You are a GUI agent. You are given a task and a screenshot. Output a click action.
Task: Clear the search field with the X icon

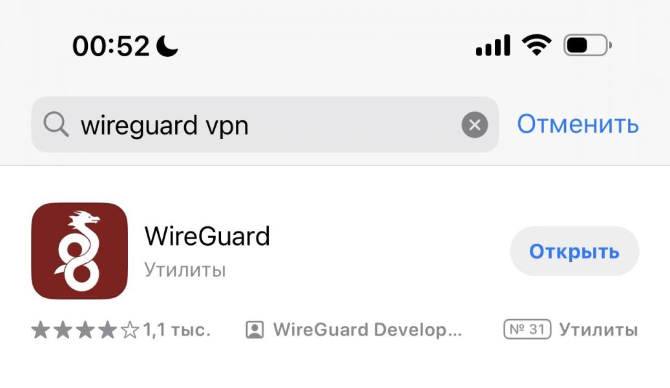(x=474, y=125)
